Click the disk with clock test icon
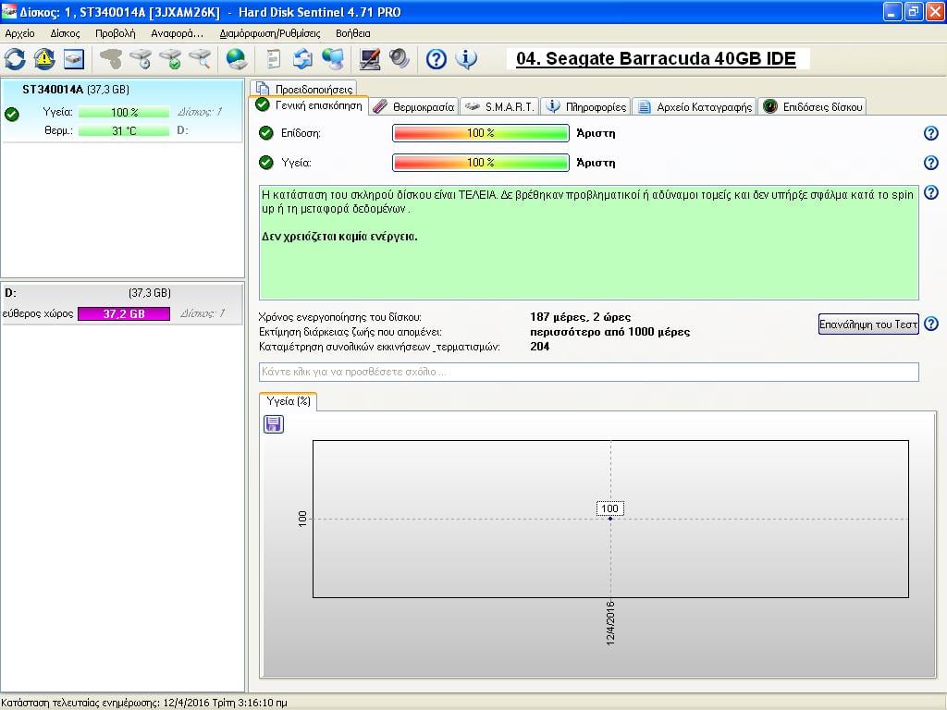 click(141, 59)
